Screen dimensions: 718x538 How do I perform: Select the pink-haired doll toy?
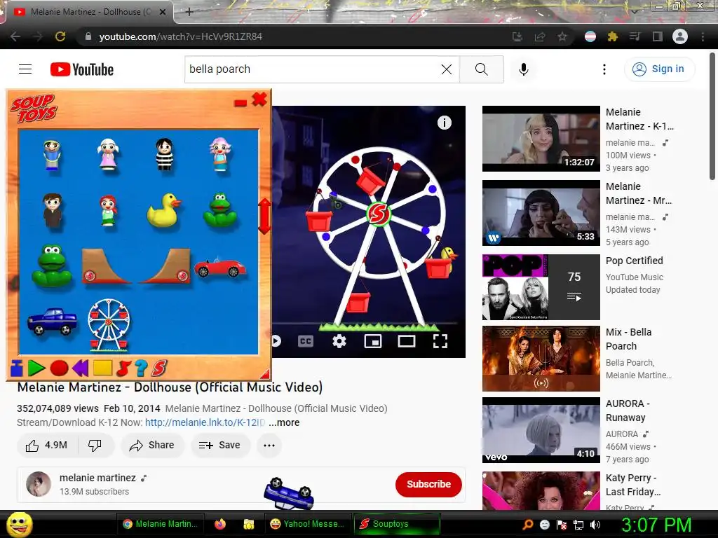pyautogui.click(x=220, y=153)
